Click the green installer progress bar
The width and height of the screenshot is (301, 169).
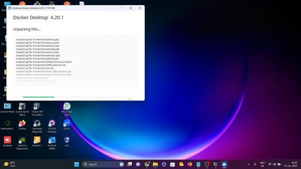click(39, 97)
